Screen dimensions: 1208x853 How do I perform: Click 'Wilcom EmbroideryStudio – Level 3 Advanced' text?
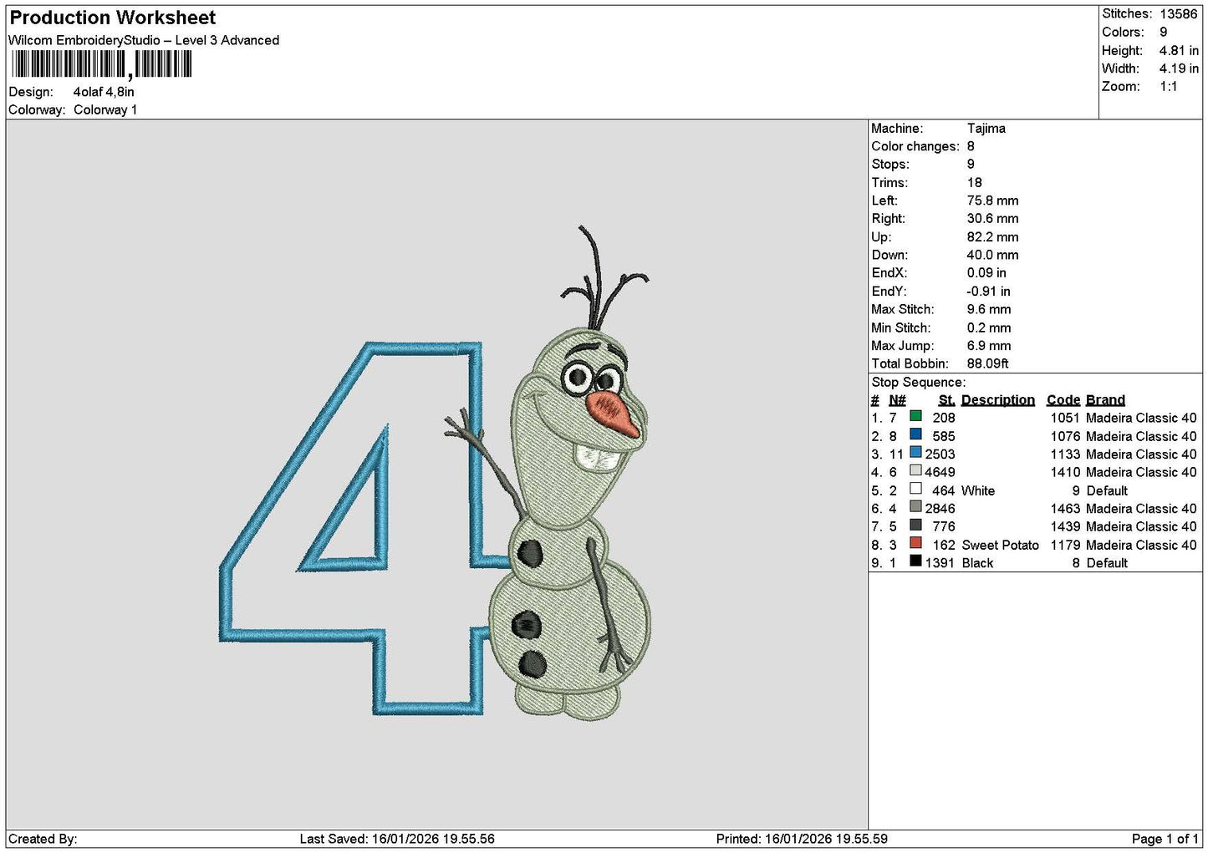tap(144, 40)
